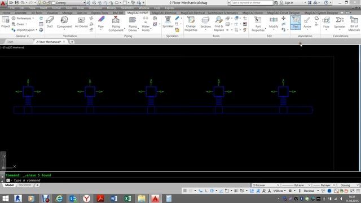This screenshot has height=203, width=361.
Task: Select the Duct drawing tool
Action: click(50, 22)
